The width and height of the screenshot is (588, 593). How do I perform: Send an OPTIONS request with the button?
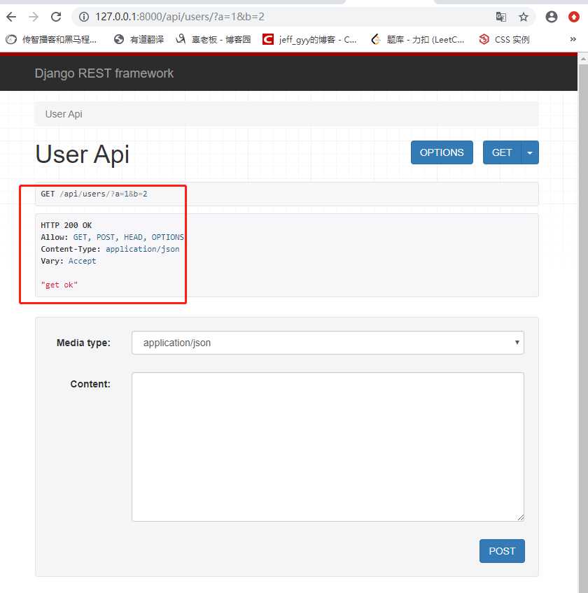(442, 152)
